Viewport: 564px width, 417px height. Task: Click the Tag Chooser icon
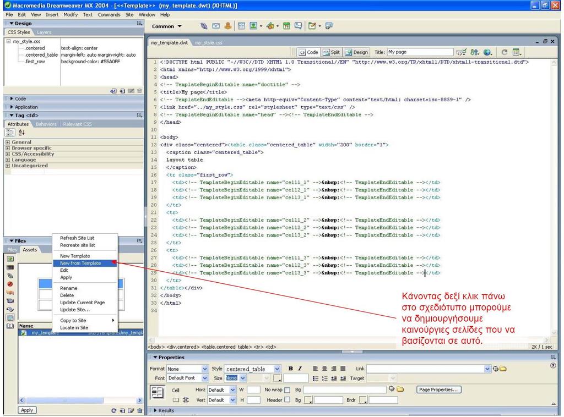329,26
